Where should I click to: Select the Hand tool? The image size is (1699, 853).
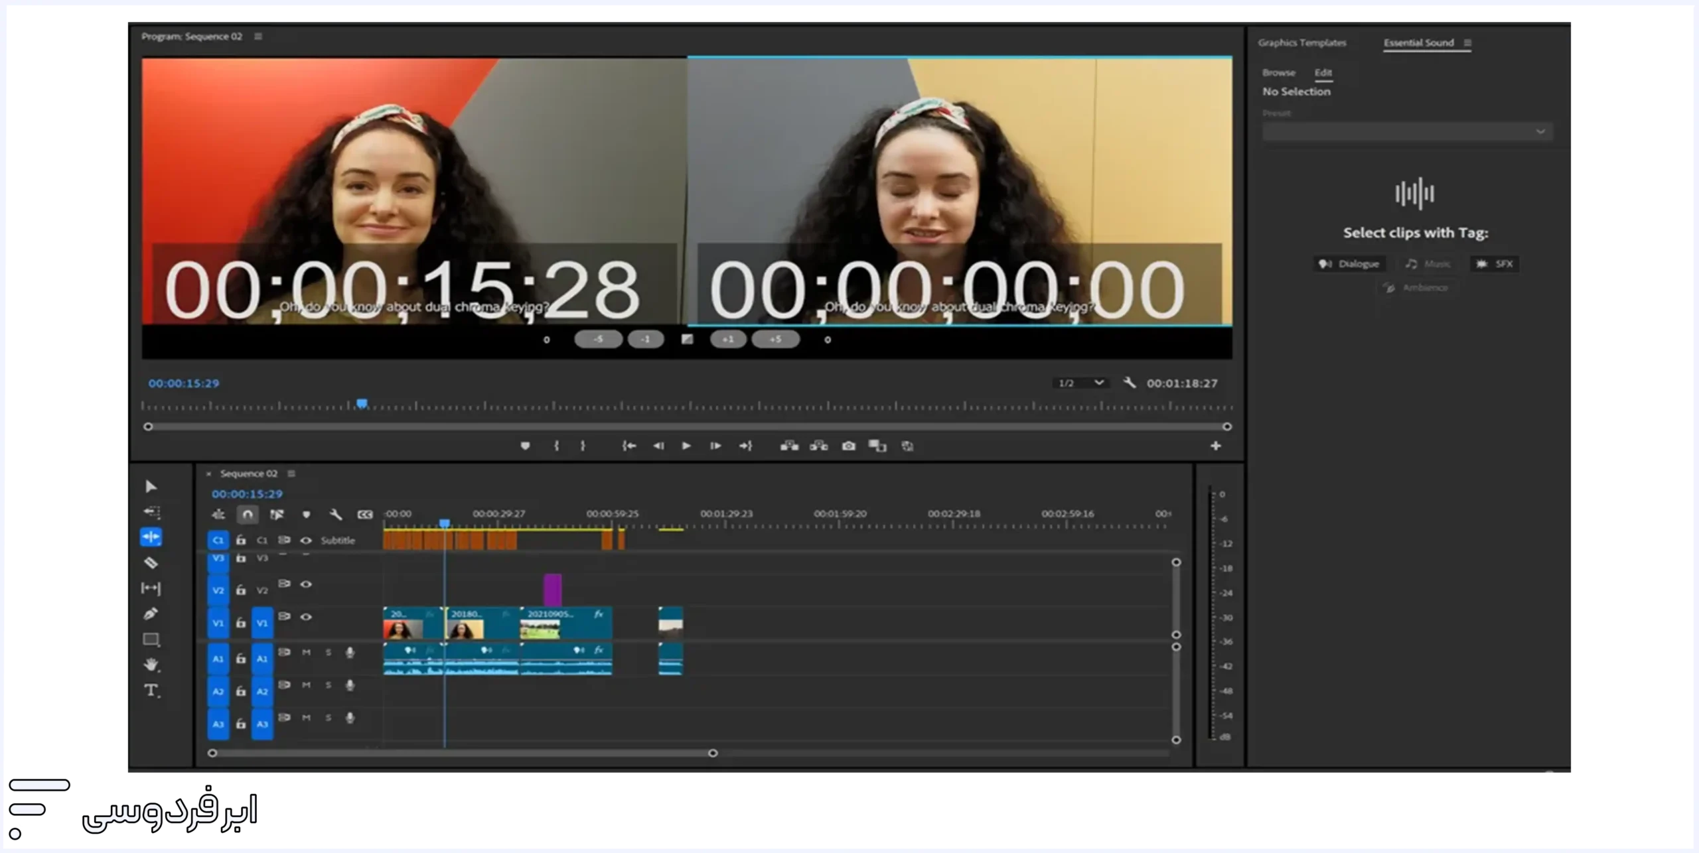click(x=151, y=665)
